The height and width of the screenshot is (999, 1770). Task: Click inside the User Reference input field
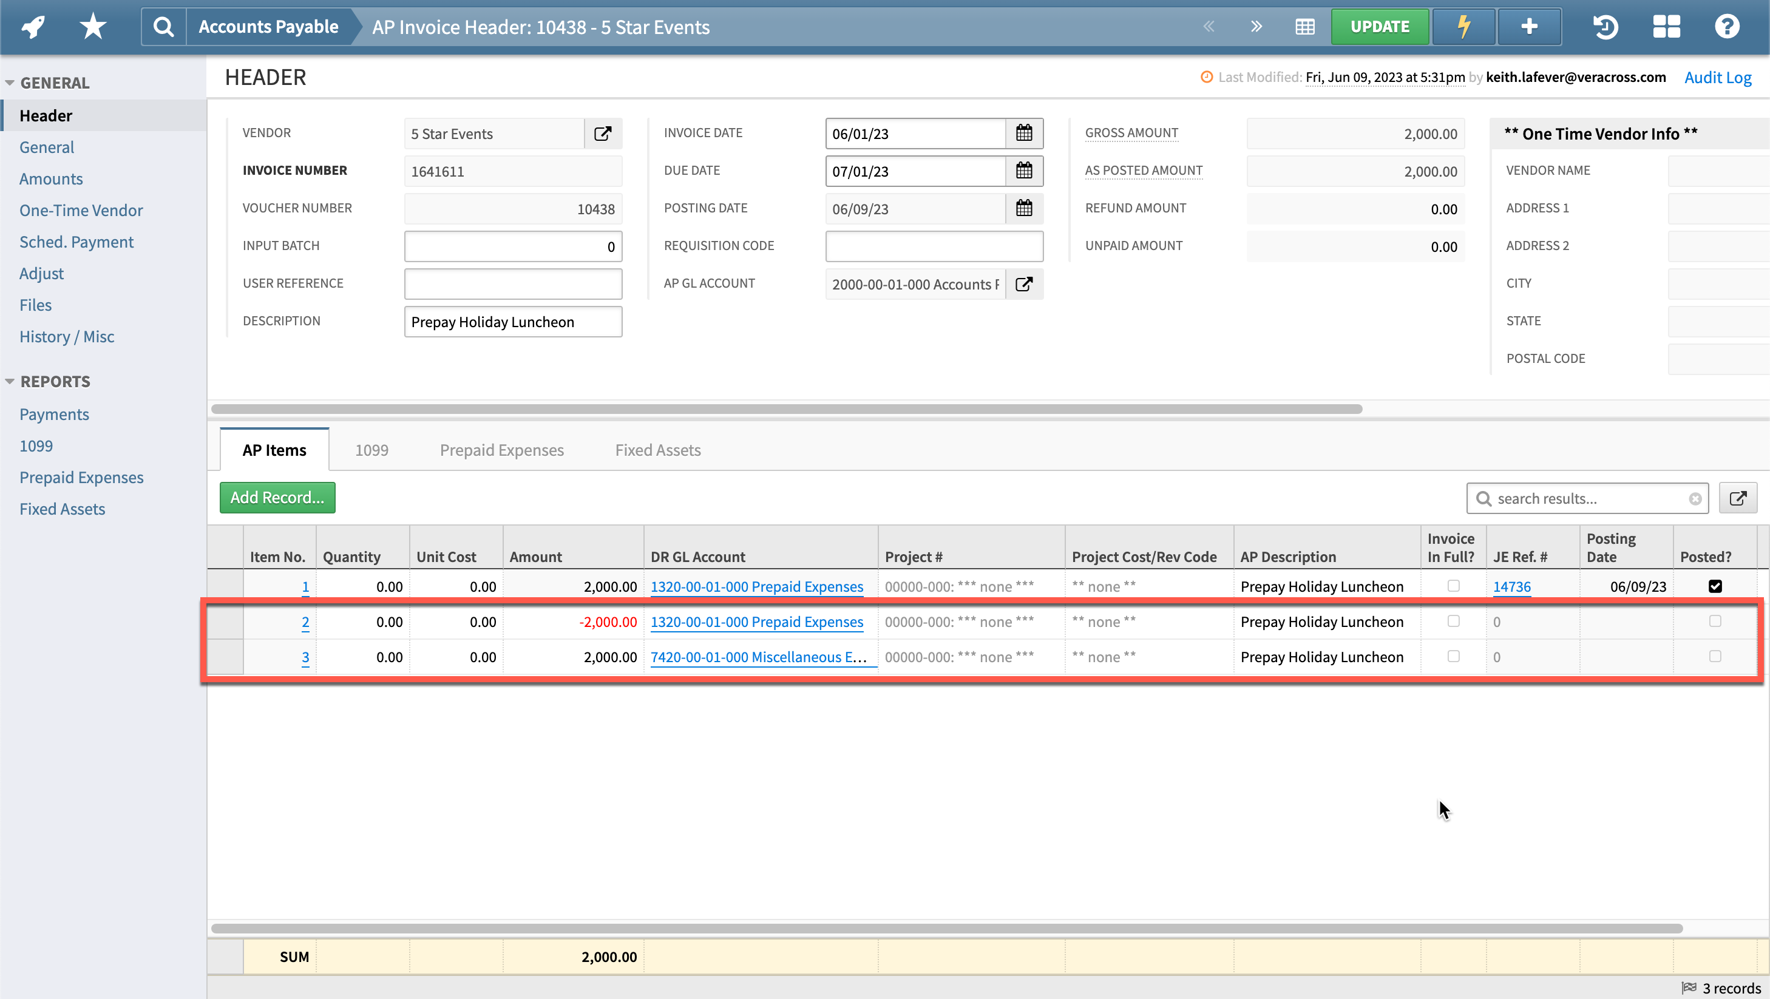(512, 283)
